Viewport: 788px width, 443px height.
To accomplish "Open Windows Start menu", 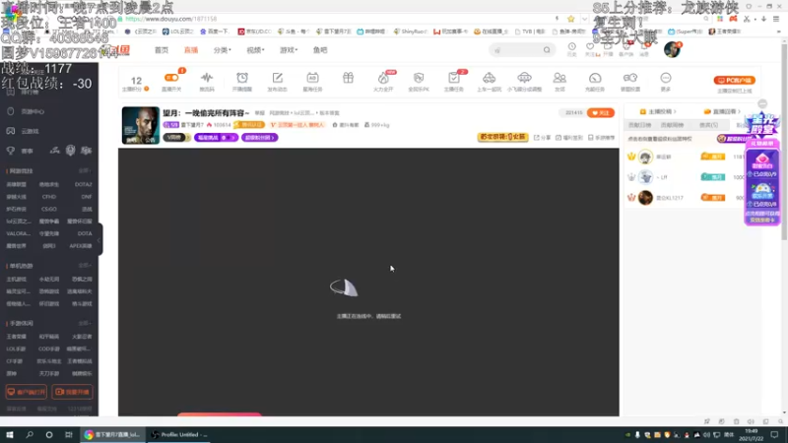I will click(x=10, y=434).
